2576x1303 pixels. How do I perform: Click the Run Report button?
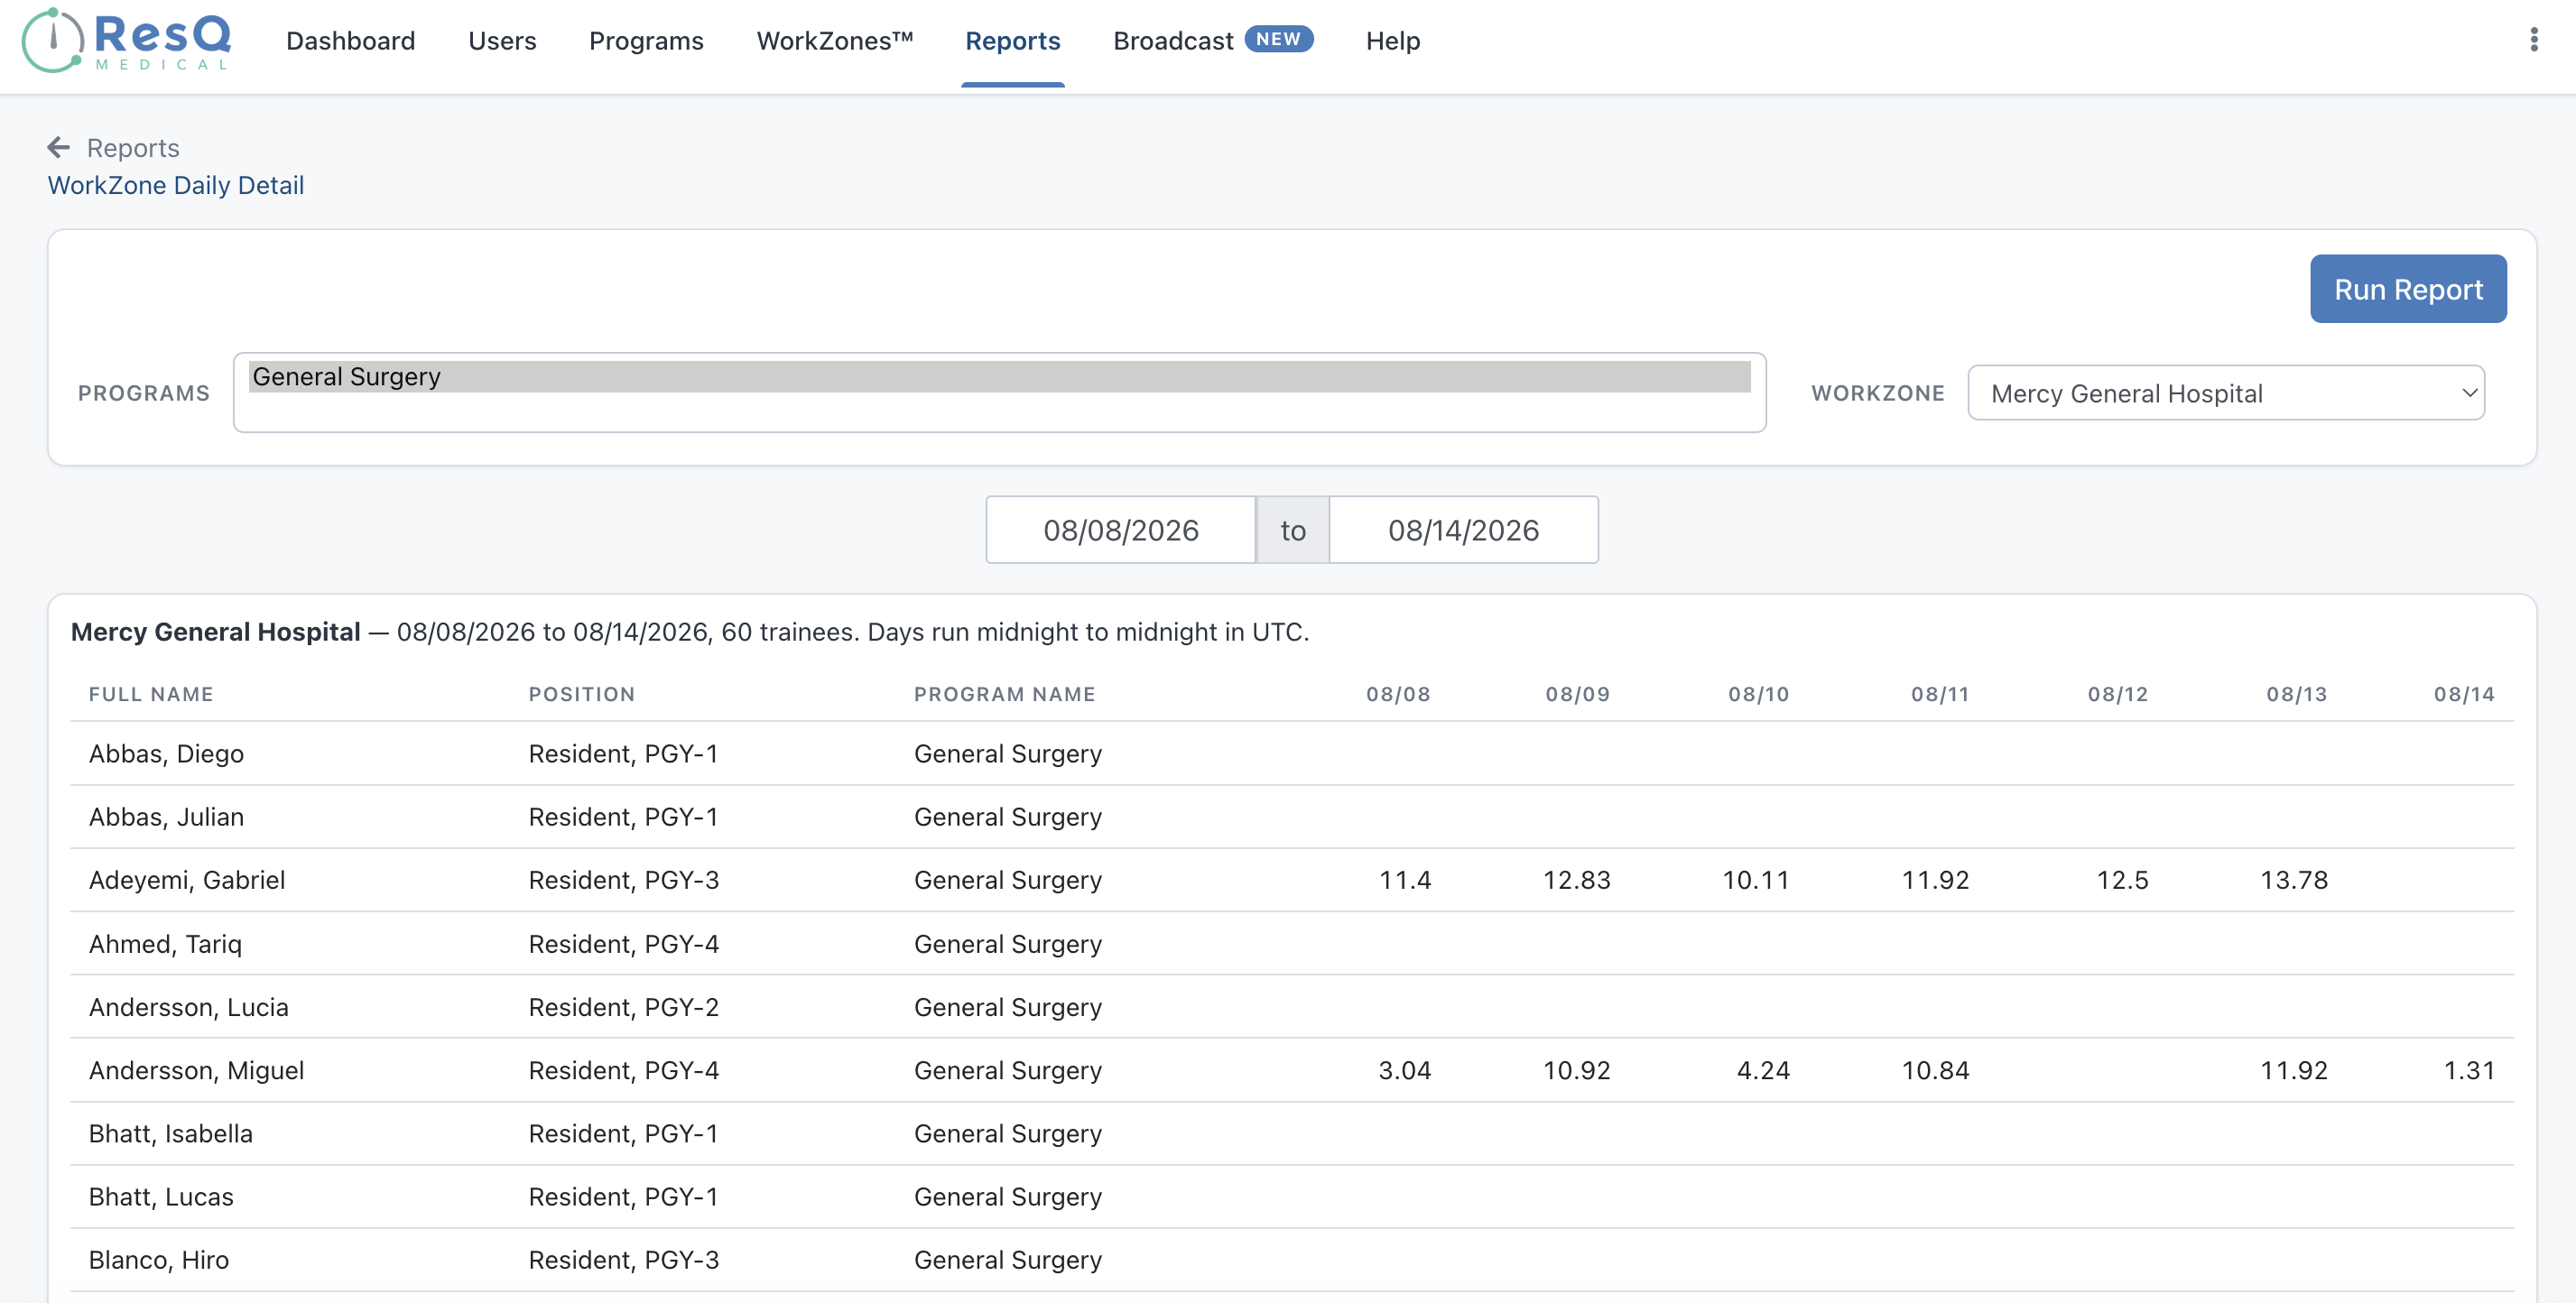click(x=2408, y=289)
